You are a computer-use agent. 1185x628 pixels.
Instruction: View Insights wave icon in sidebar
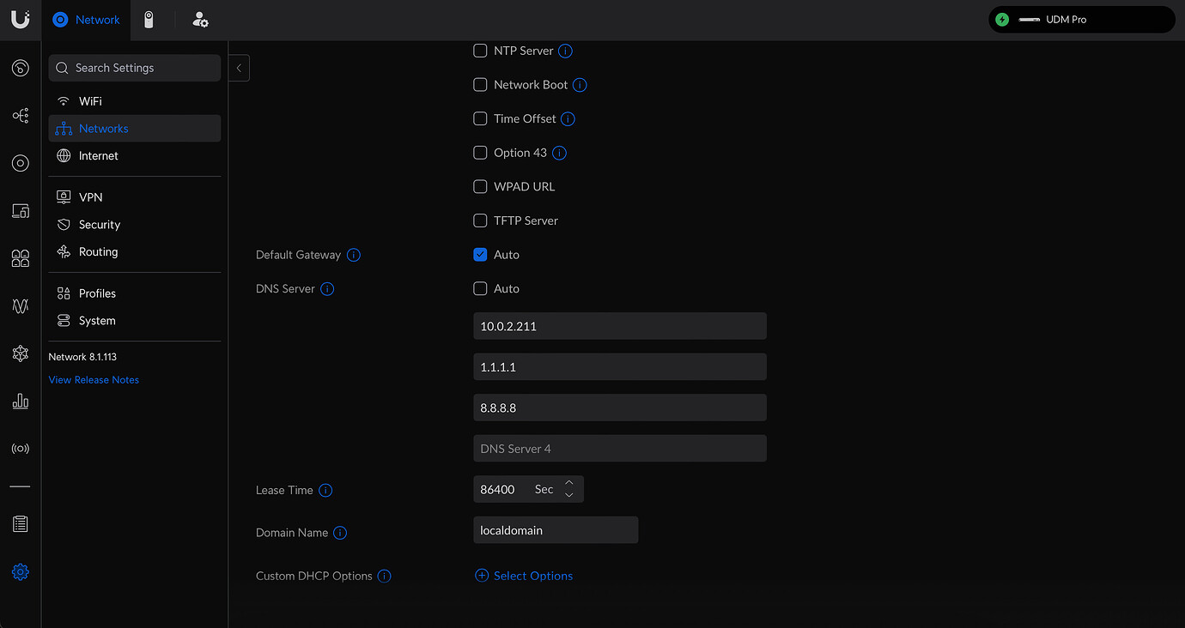click(x=20, y=305)
